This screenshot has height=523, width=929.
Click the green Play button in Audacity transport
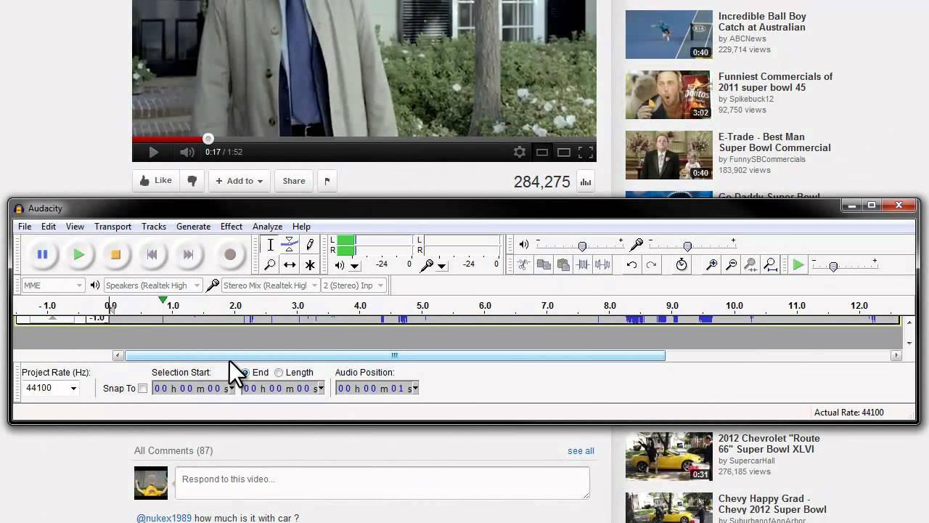pyautogui.click(x=78, y=254)
